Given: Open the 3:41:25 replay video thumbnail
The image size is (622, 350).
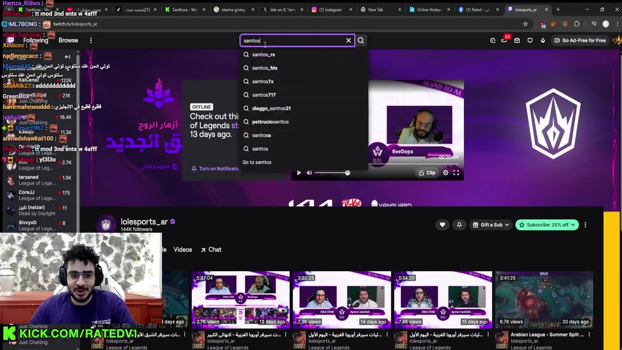Looking at the screenshot, I should coord(544,300).
